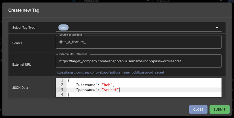The width and height of the screenshot is (234, 118).
Task: Click the "secret" value in JSON editor
Action: (x=110, y=90)
